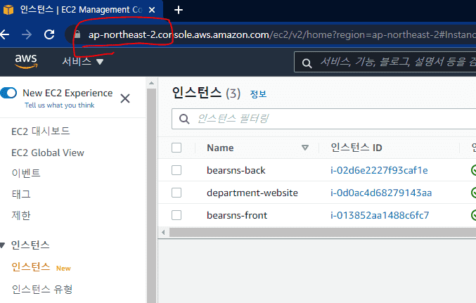Open 태그 in the sidebar
This screenshot has width=476, height=303.
pos(21,194)
